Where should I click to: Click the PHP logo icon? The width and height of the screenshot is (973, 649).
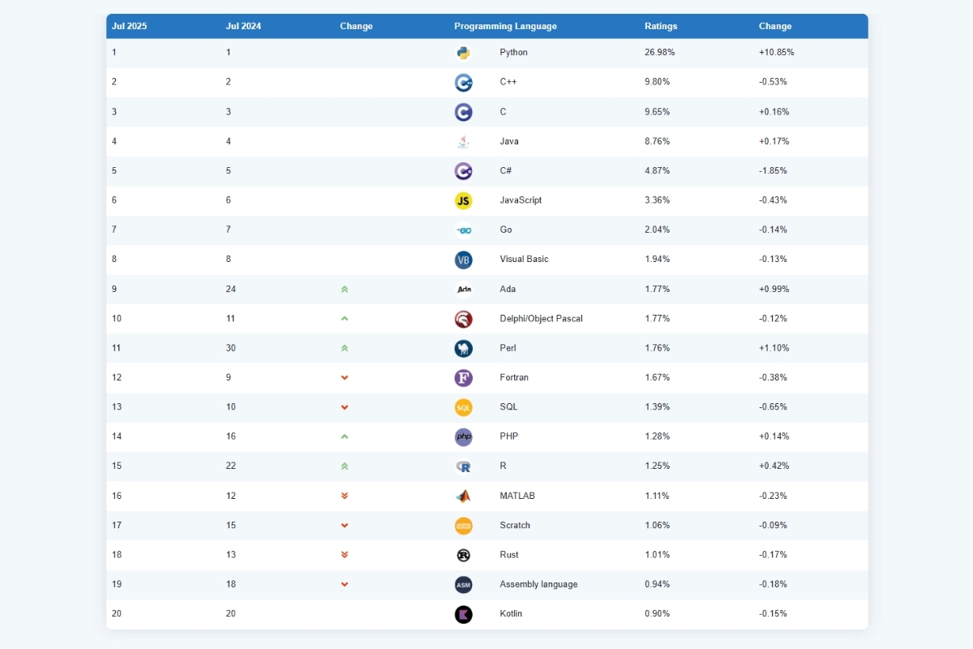pyautogui.click(x=463, y=436)
